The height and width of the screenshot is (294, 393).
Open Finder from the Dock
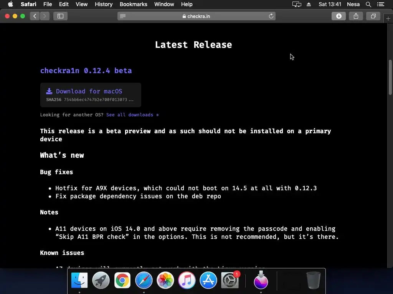79,280
